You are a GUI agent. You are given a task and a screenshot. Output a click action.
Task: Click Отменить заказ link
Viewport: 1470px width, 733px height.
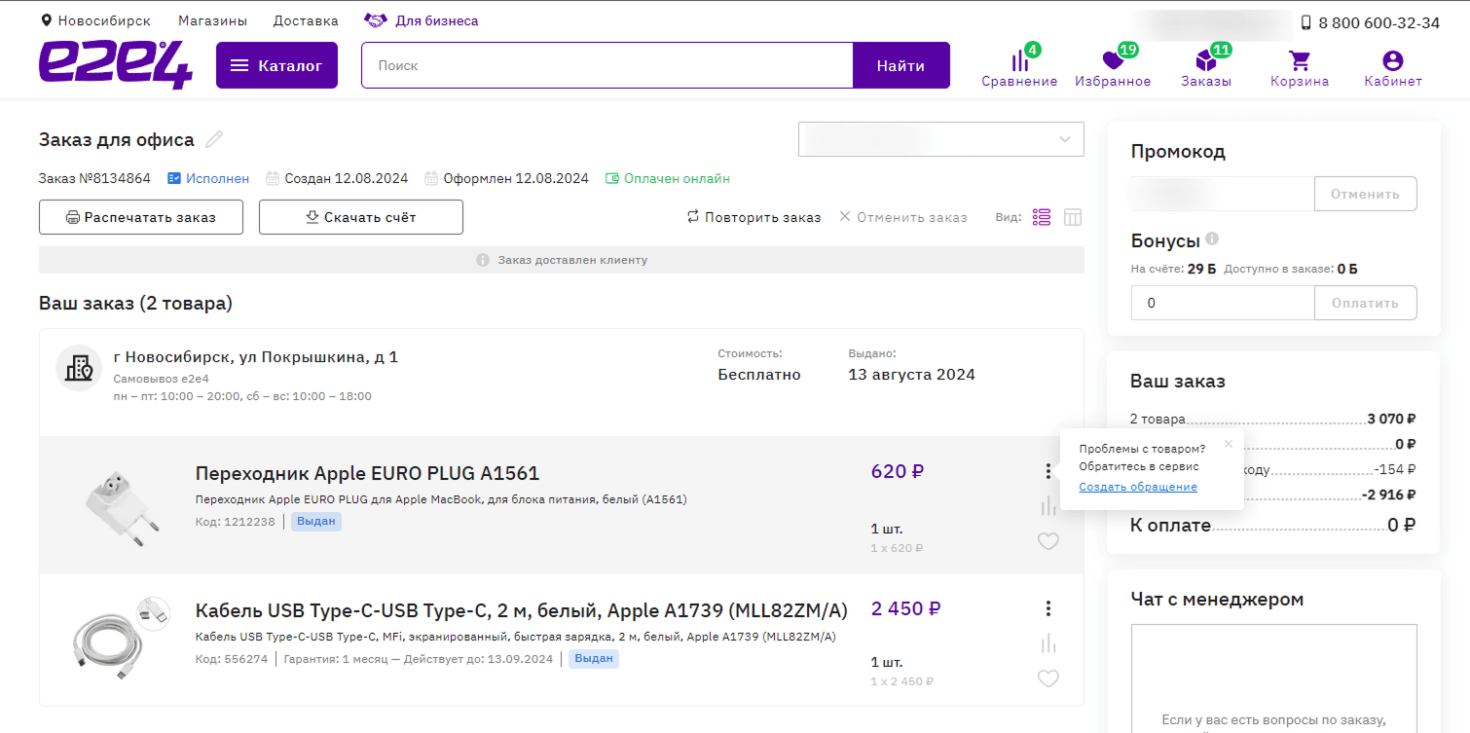pos(903,217)
